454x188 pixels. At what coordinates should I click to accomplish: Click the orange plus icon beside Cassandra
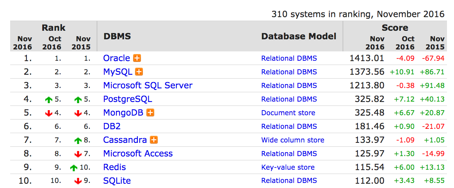point(154,140)
